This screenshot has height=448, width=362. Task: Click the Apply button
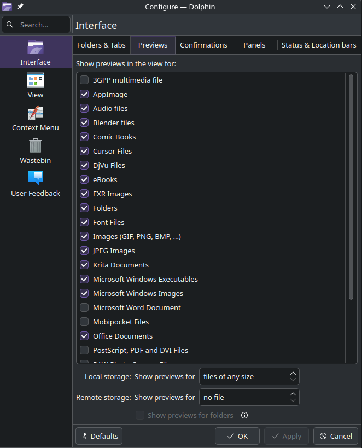[x=287, y=436]
